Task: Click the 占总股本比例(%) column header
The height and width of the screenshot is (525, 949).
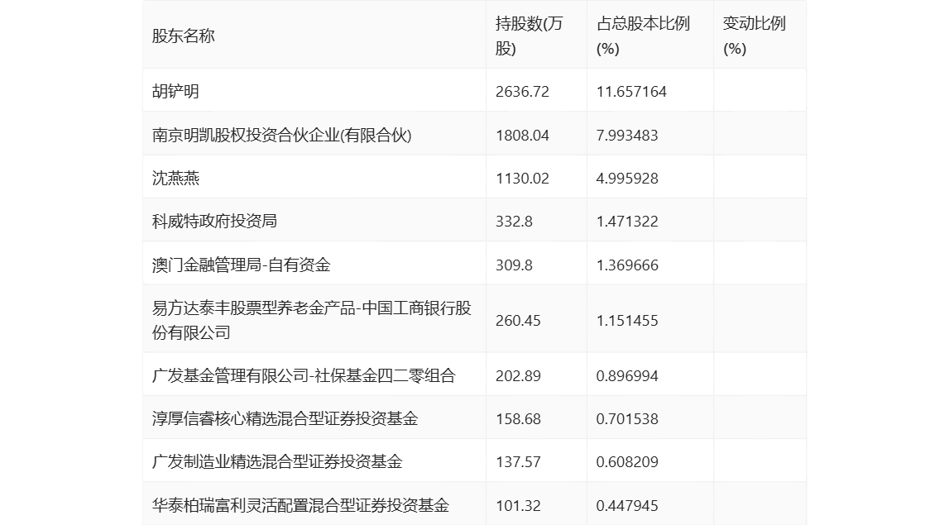Action: pos(643,36)
